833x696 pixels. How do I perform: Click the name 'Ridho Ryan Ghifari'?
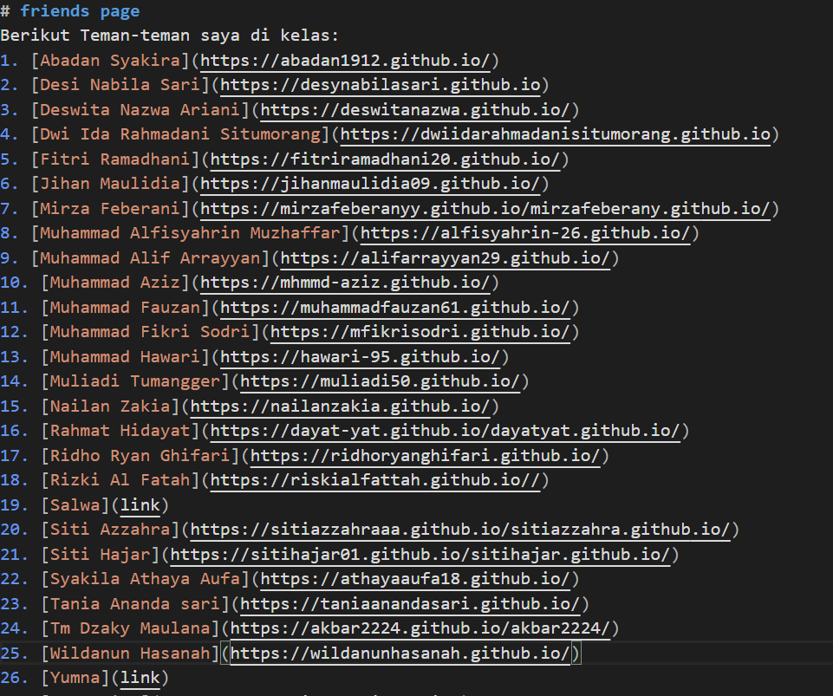[x=140, y=456]
